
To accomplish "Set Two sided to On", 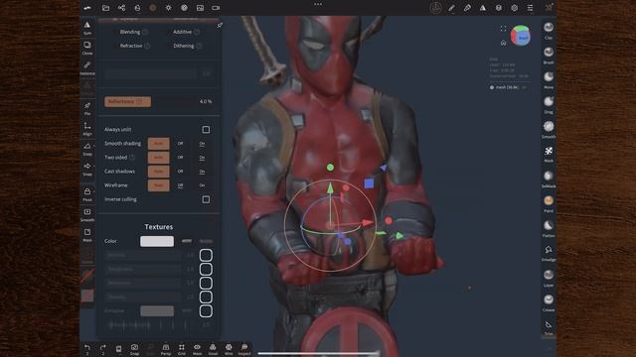I will click(202, 158).
